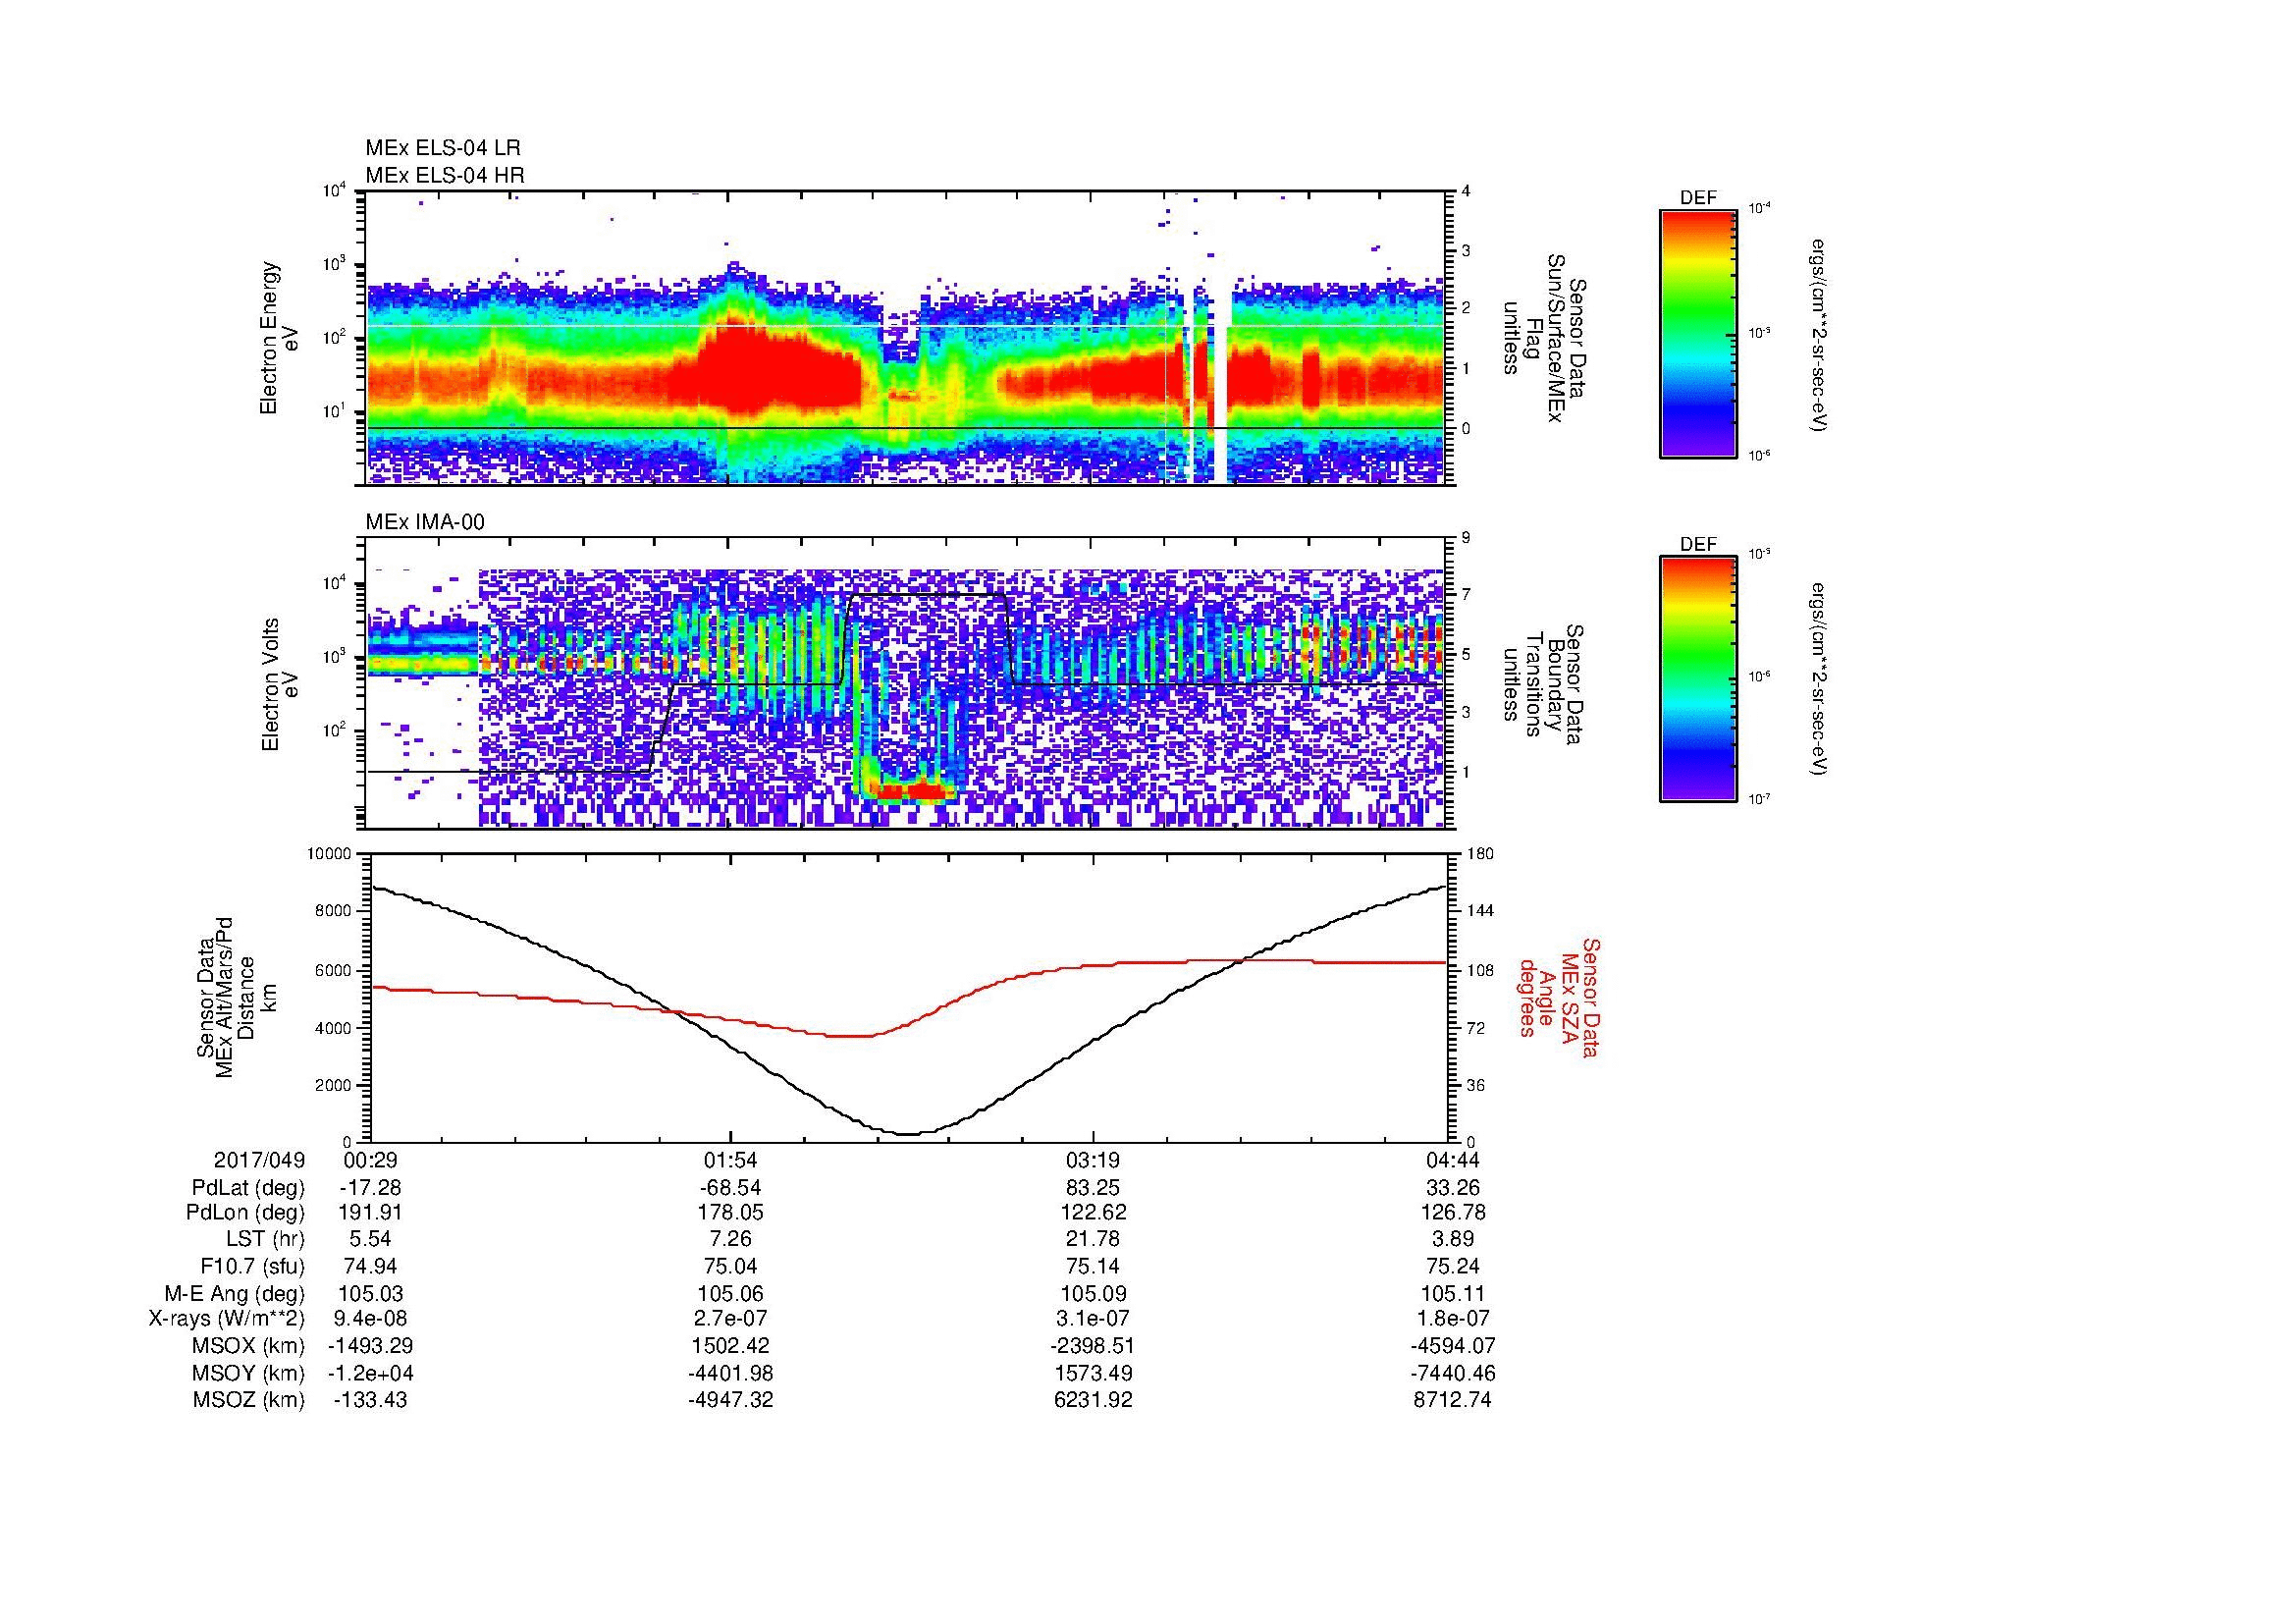Screen dimensions: 2296x1623
Task: Click the 'MSOY (km)' row label
Action: pyautogui.click(x=248, y=1373)
